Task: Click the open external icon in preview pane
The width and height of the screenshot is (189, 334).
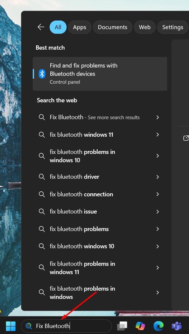Action: point(186,138)
